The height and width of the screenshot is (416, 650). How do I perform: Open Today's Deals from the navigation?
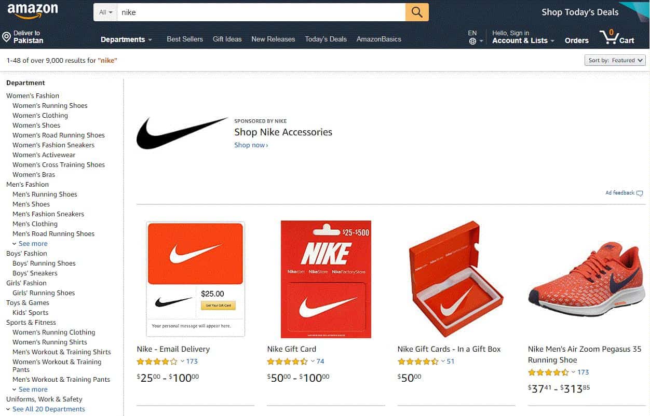(326, 39)
